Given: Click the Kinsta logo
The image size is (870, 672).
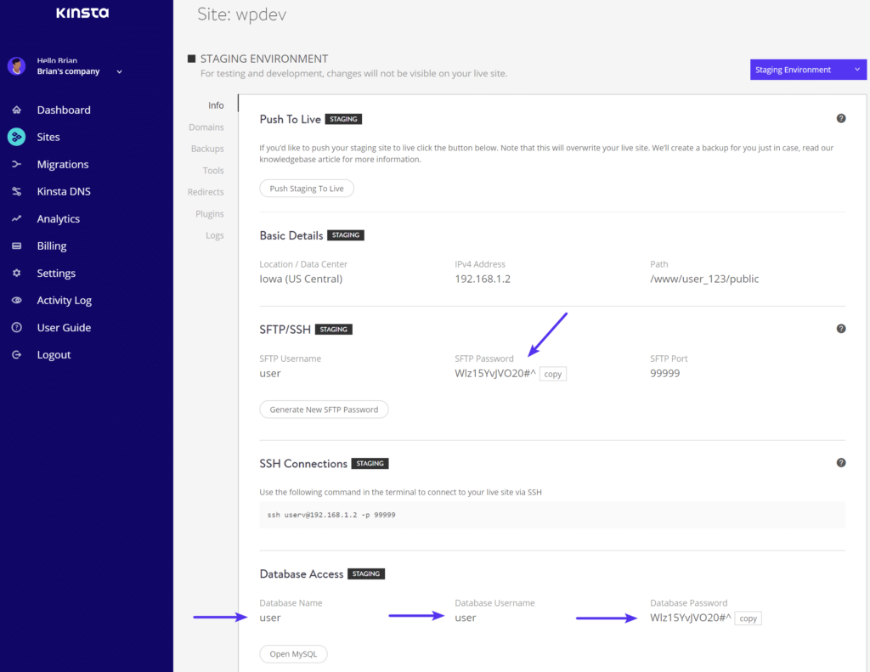Looking at the screenshot, I should (x=82, y=13).
